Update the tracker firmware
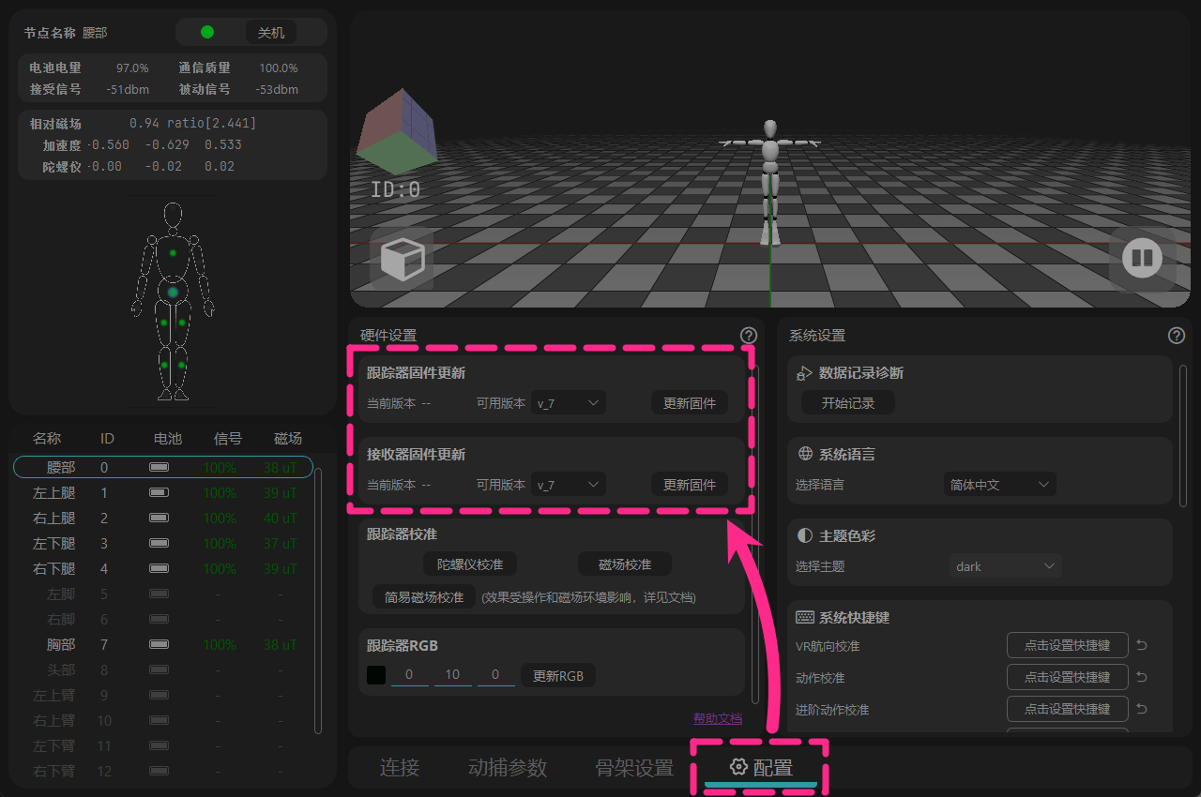This screenshot has height=797, width=1201. pyautogui.click(x=690, y=403)
